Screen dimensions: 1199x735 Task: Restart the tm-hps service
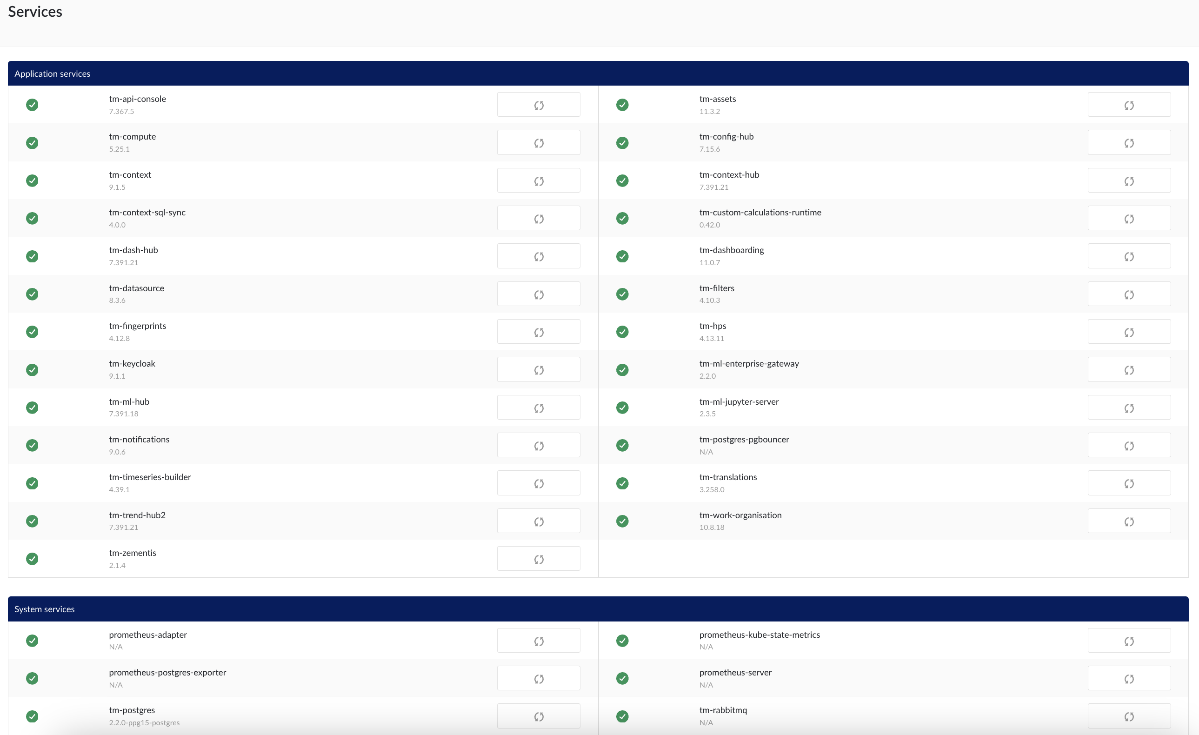1129,332
